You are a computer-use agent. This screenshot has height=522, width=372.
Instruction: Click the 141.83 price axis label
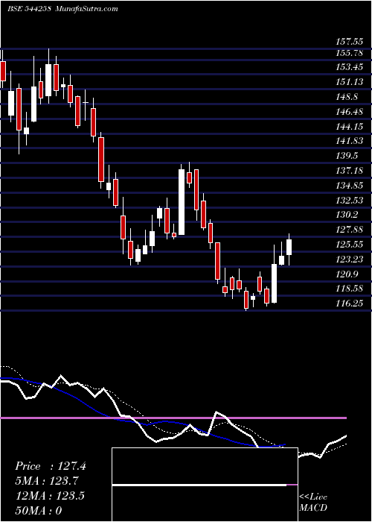[x=350, y=141]
